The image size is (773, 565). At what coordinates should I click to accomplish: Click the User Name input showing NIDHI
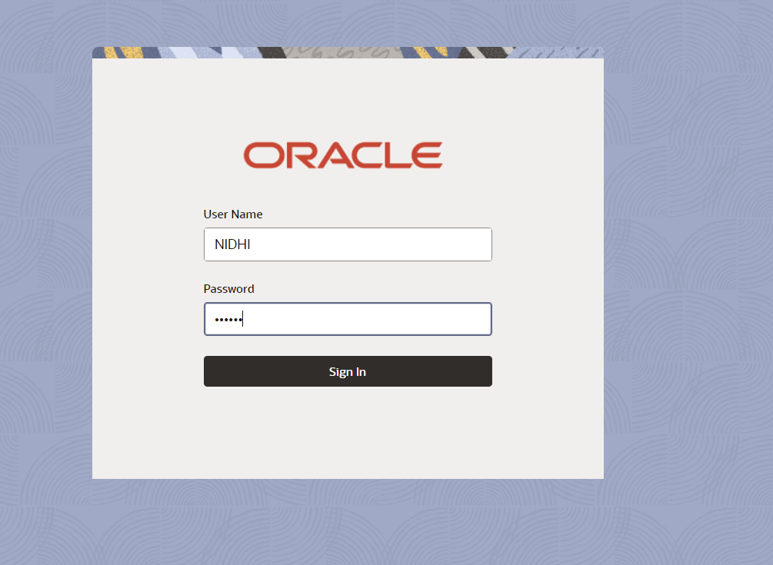(x=347, y=244)
